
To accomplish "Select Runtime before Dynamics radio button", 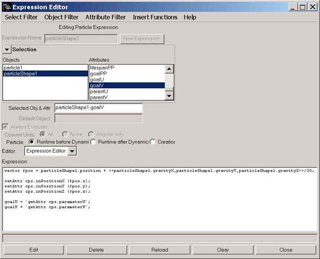I will (32, 142).
